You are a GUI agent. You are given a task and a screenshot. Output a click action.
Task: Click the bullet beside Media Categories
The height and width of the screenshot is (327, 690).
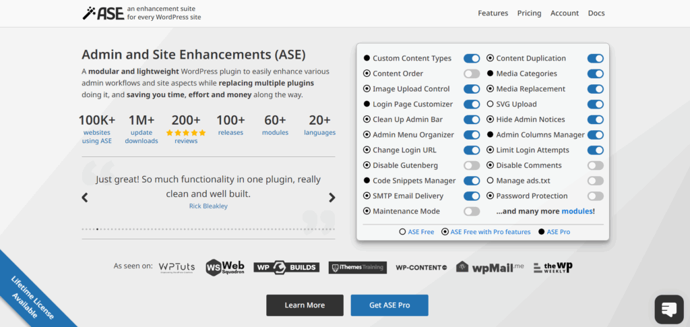coord(491,73)
